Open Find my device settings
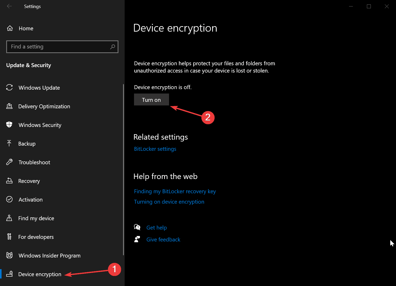 coord(36,218)
